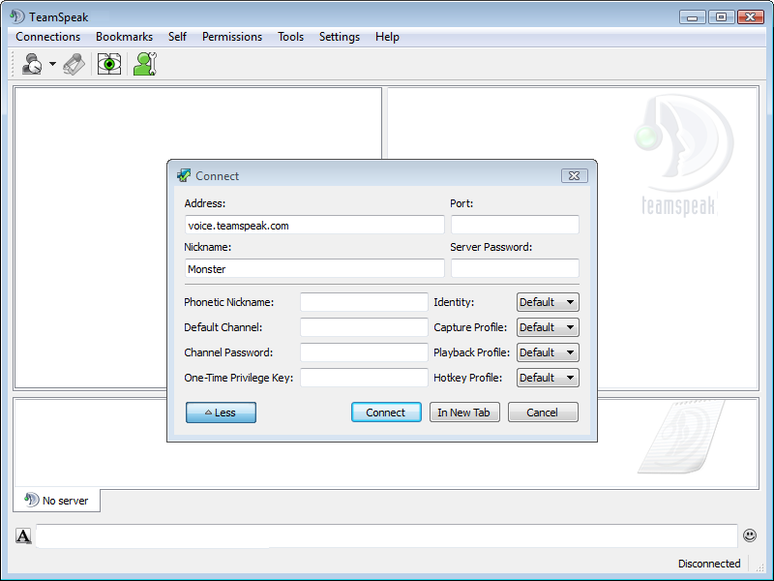The image size is (774, 581).
Task: Click the Channel Password field
Action: (364, 352)
